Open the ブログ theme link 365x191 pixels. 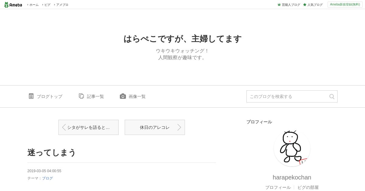pos(47,178)
